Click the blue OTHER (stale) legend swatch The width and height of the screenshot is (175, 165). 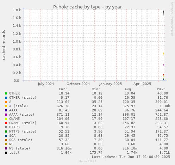6,98
